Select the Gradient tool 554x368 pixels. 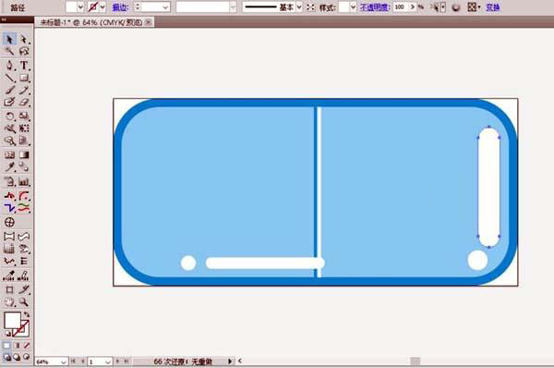(24, 154)
